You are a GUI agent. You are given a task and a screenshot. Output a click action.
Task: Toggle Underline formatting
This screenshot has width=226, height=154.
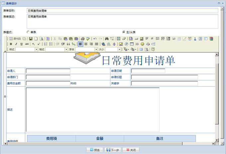coord(22,44)
